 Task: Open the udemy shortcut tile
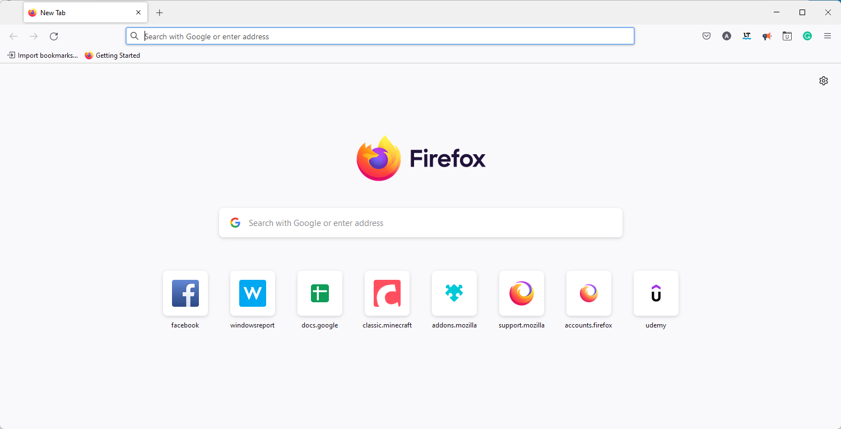(656, 293)
